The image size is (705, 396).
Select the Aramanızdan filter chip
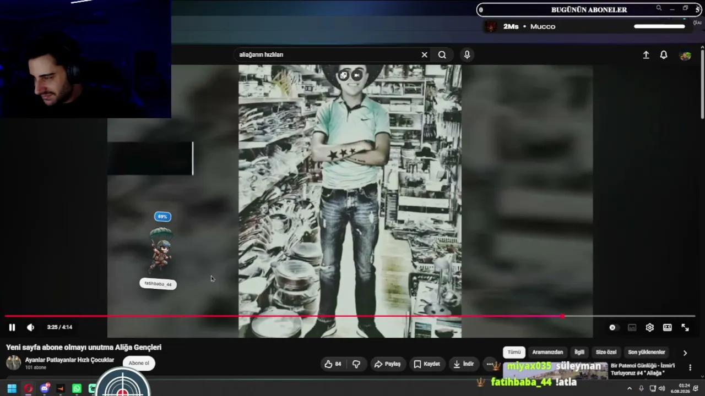coord(547,352)
